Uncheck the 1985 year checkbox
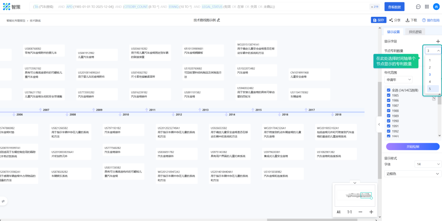Image resolution: width=442 pixels, height=221 pixels. (388, 95)
